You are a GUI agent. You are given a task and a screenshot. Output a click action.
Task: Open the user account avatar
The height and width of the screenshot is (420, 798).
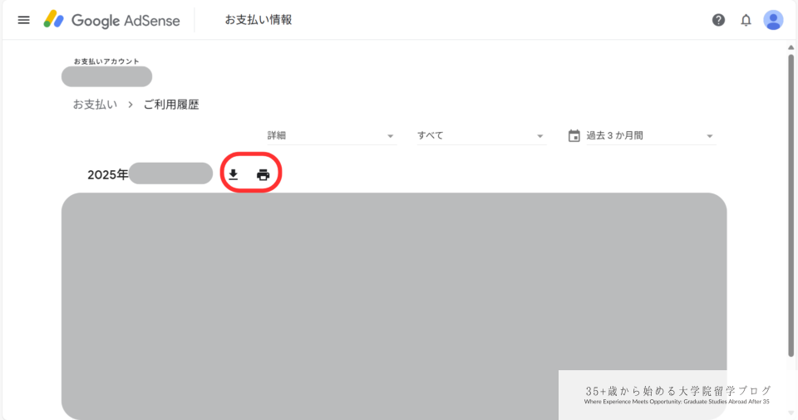[773, 21]
